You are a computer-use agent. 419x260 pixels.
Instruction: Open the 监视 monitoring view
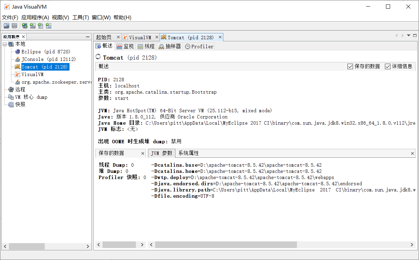[126, 46]
